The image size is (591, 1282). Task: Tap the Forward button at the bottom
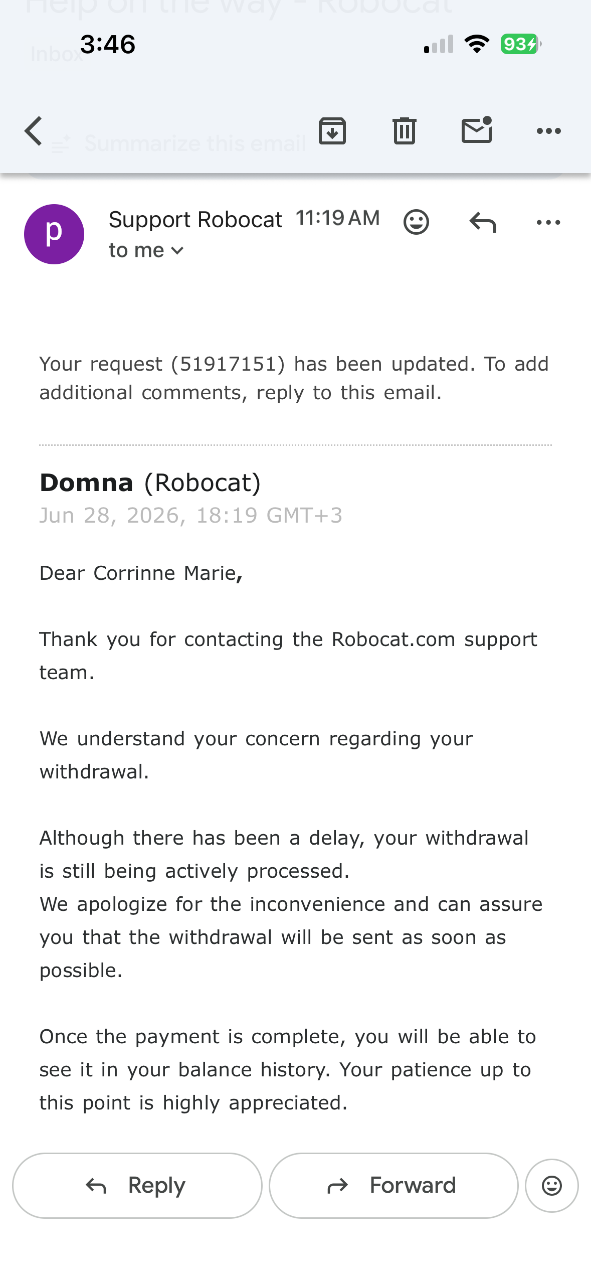(393, 1185)
